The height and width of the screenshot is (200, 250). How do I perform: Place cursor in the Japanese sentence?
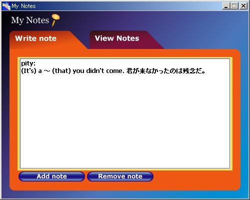tap(166, 71)
